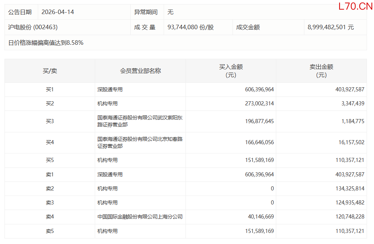Image resolution: width=374 pixels, height=244 pixels.
Task: Select the announcement date 2026-04-14
Action: (x=58, y=12)
